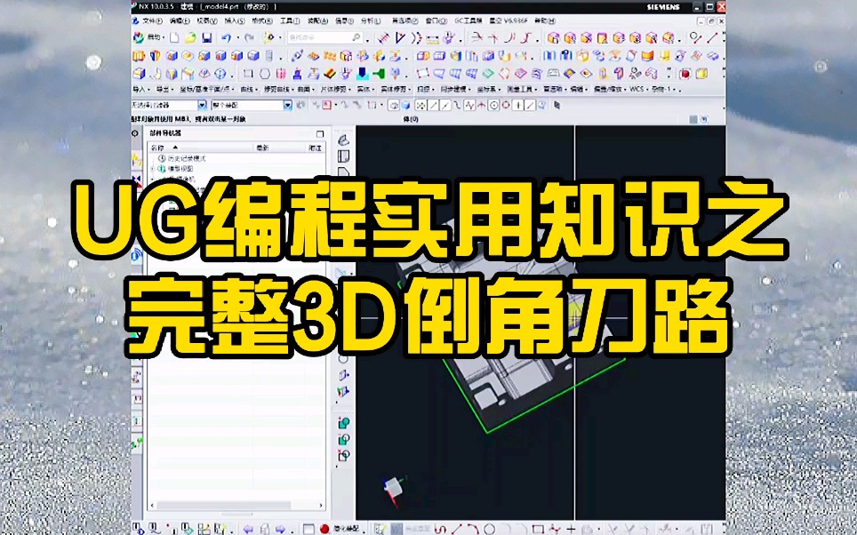Viewport: 857px width, 535px height.
Task: Click the red record icon in the status bar
Action: tap(324, 528)
